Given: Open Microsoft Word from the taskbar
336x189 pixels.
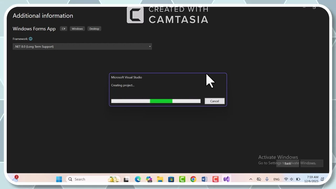Looking at the screenshot, I should pos(204,179).
